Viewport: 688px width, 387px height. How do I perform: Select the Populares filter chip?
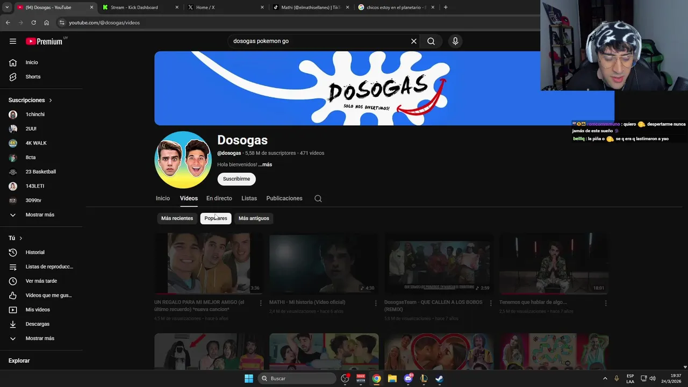(216, 218)
